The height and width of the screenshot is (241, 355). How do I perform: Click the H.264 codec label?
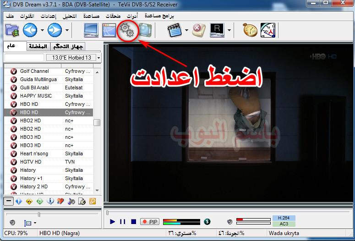click(284, 218)
